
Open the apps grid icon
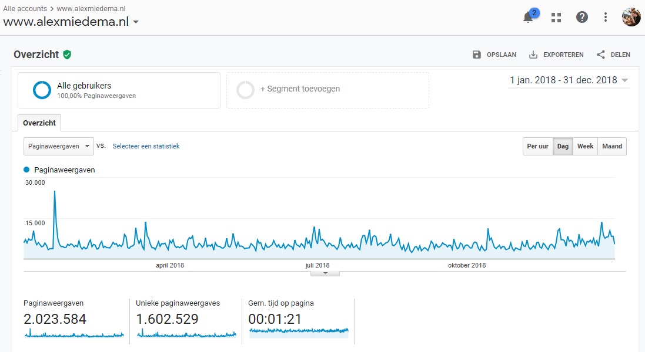point(556,17)
